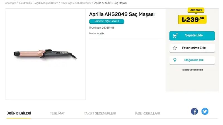Click the curling iron product image
Viewport: 223px width, 125px height.
[45, 54]
